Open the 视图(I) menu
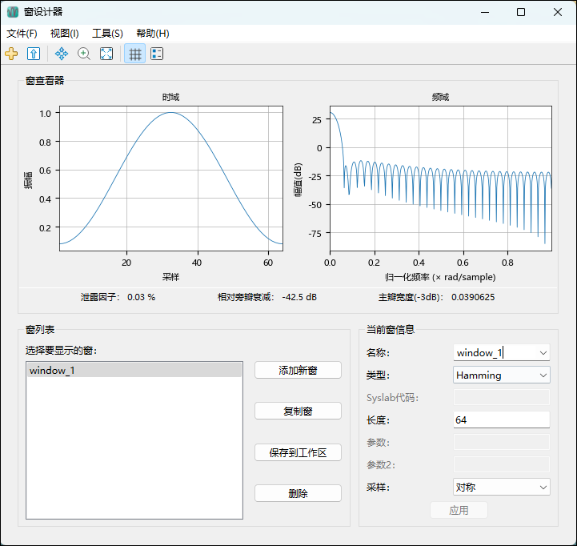The height and width of the screenshot is (546, 577). [64, 34]
